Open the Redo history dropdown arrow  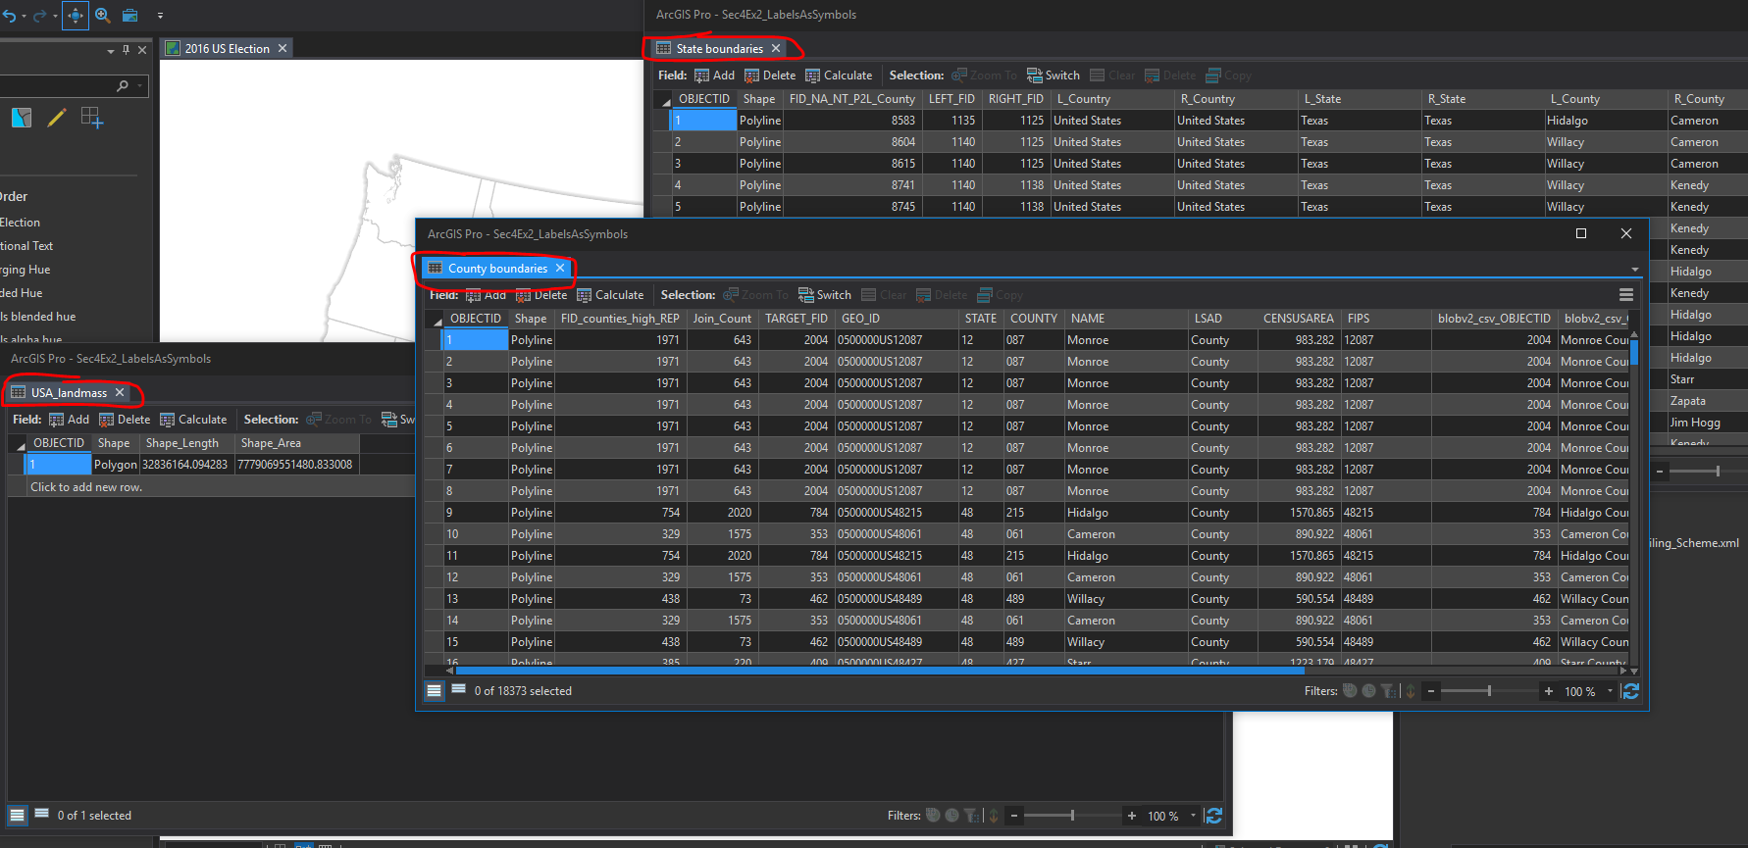pyautogui.click(x=55, y=17)
